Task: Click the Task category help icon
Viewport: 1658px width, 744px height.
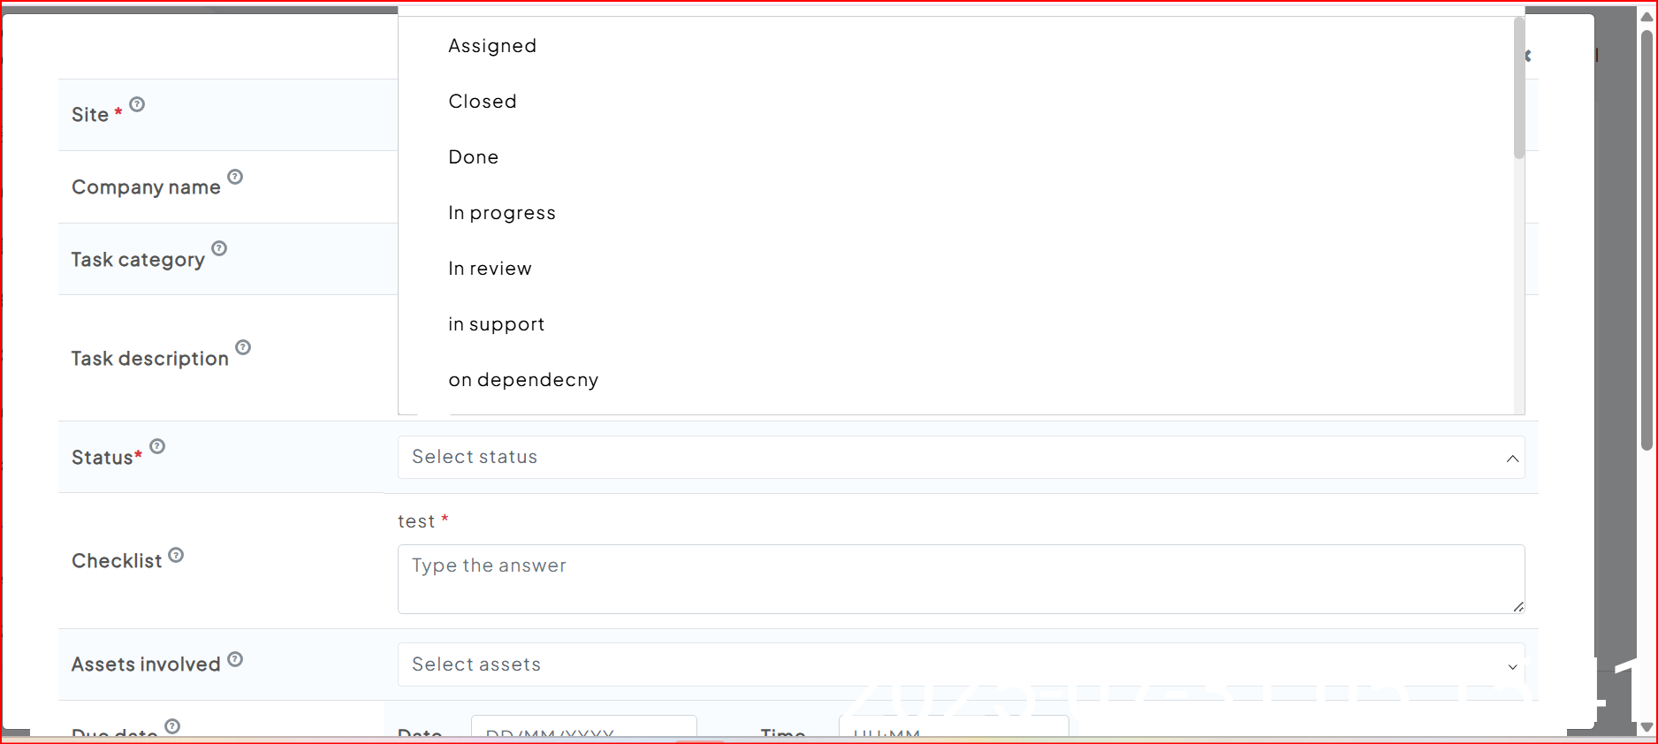Action: pos(219,248)
